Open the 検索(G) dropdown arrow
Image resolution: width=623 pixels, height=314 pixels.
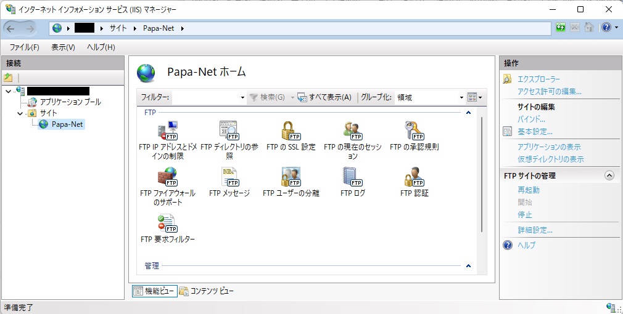tap(292, 97)
